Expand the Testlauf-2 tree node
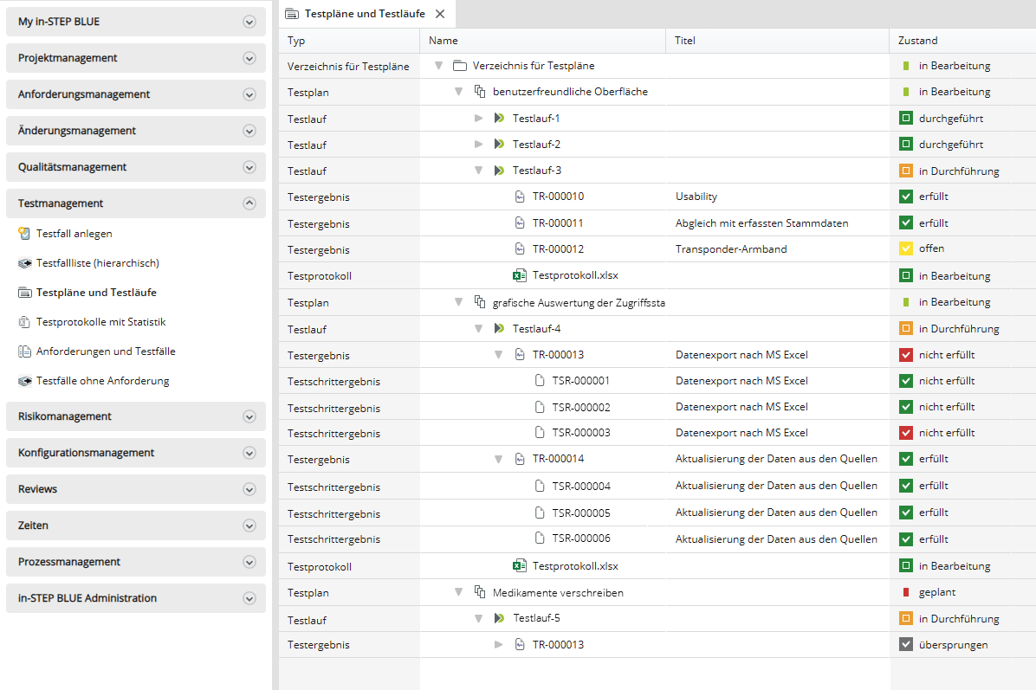Image resolution: width=1036 pixels, height=690 pixels. [x=478, y=144]
